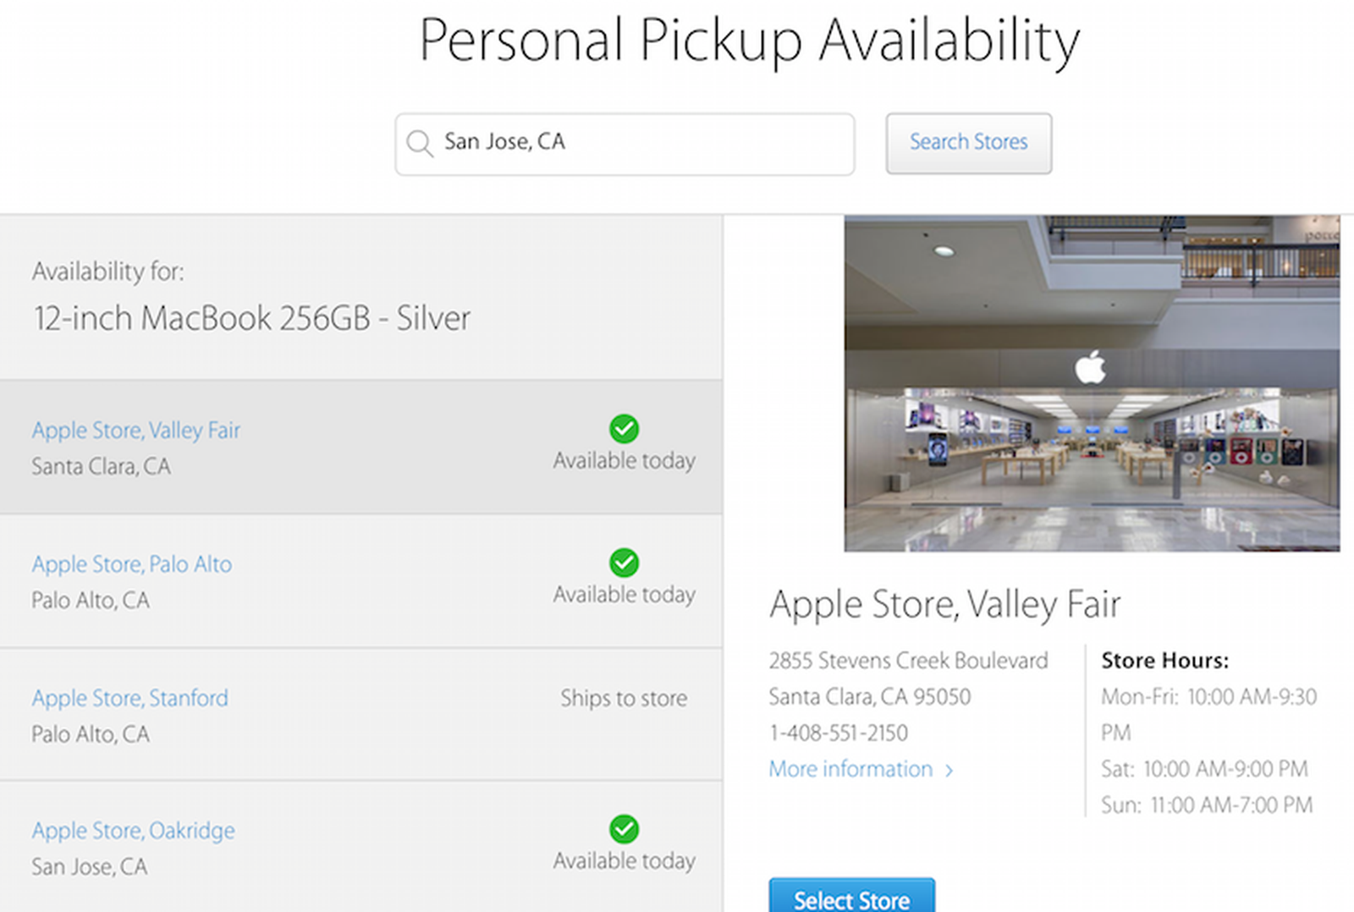Screen dimensions: 1354x912
Task: Open the Apple Store, Oakridge link
Action: coord(134,831)
